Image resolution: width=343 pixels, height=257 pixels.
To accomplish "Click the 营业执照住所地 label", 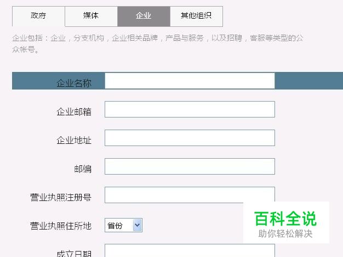I will [x=61, y=226].
